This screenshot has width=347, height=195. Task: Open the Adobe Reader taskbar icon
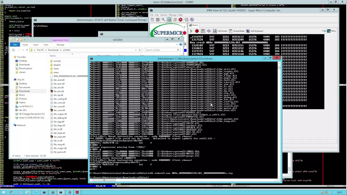click(77, 193)
